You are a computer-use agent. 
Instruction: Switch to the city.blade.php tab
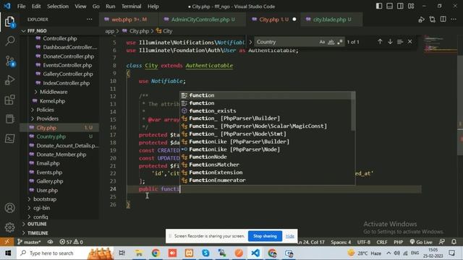click(x=332, y=19)
